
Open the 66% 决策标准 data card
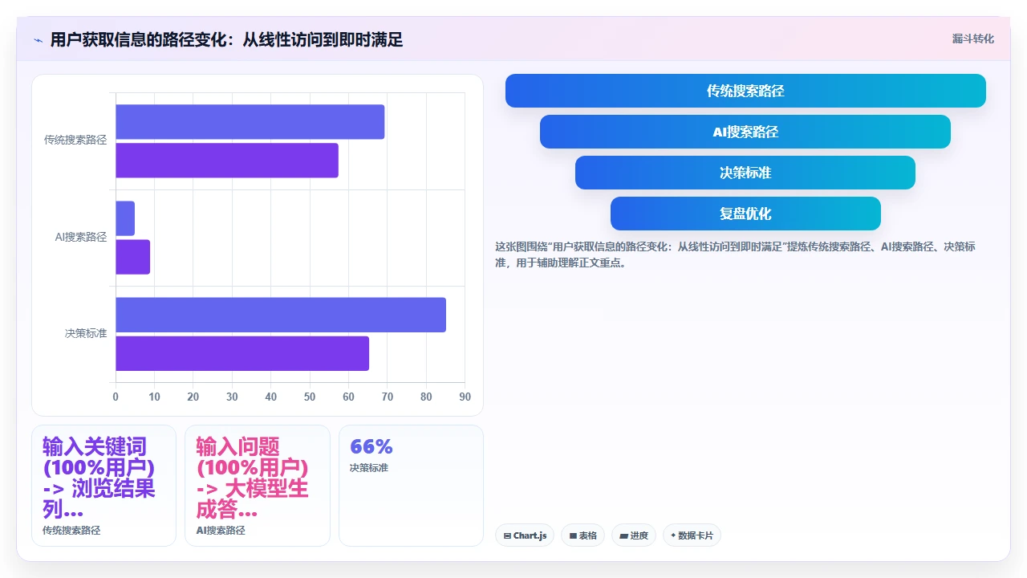point(411,486)
